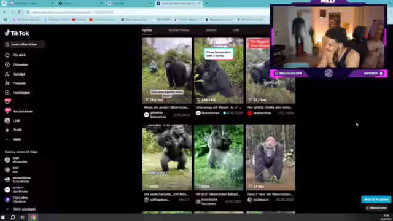Open the Face 2 Face mit Silberrücken video
The image size is (393, 221).
click(270, 157)
